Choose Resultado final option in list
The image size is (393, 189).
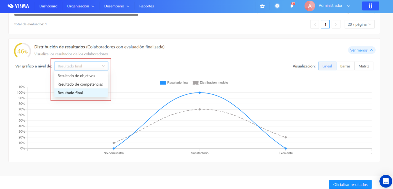[x=81, y=92]
